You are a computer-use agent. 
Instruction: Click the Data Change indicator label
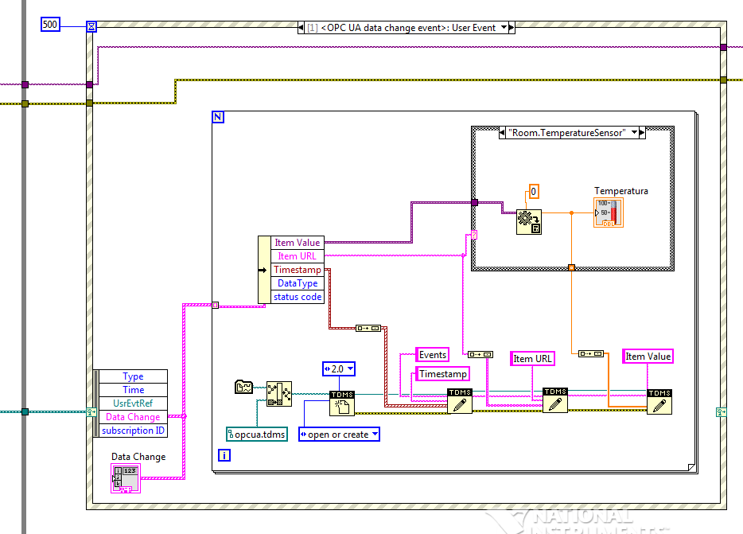point(138,456)
